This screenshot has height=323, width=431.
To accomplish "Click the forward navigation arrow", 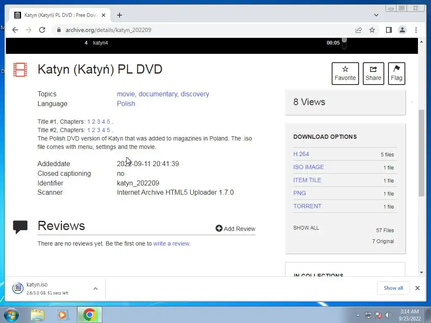I will click(29, 30).
